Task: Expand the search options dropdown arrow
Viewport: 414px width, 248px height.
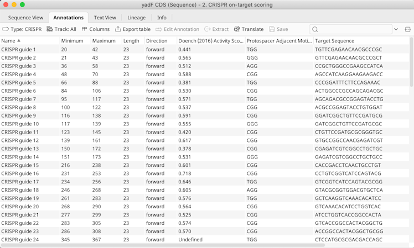Action: click(x=396, y=29)
